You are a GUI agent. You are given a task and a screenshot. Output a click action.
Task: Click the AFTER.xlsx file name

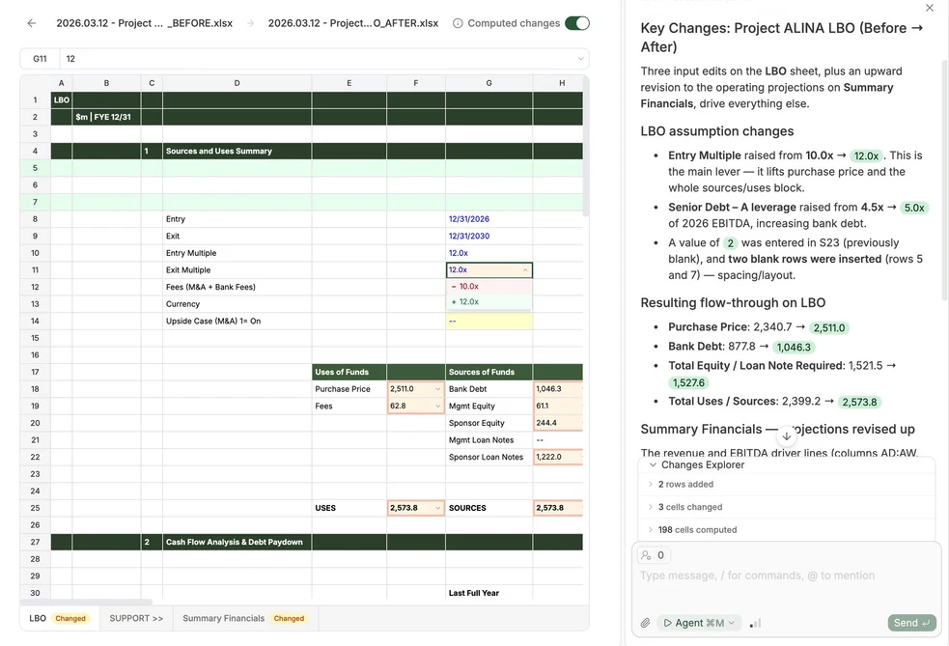(352, 23)
